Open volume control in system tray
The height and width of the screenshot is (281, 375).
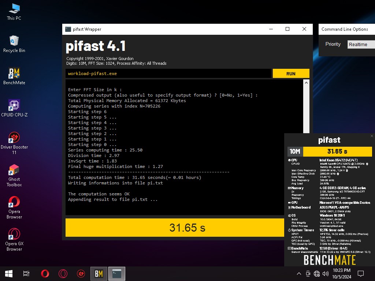326,274
